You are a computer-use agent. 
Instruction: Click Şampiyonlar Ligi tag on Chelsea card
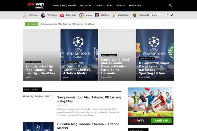[71, 62]
